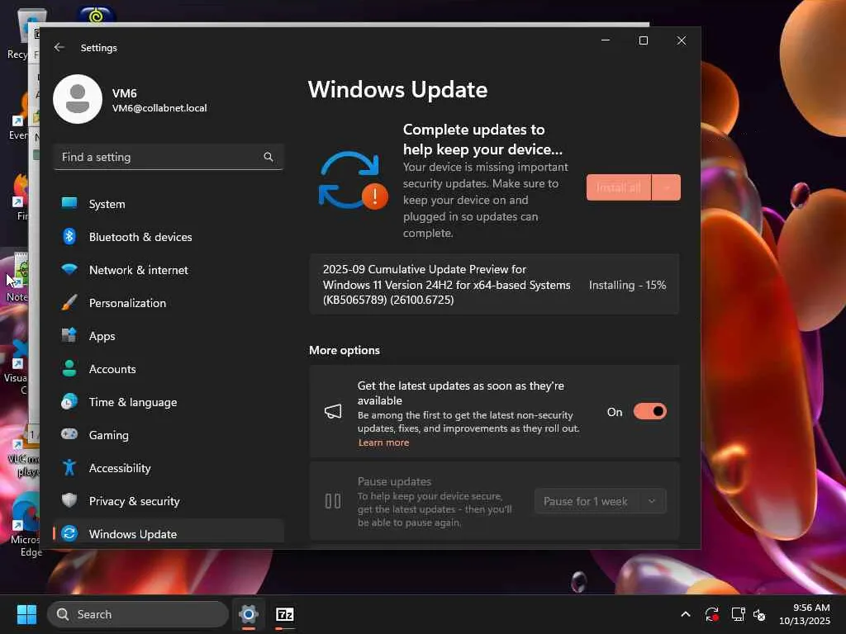Click the taskbar Search box

coord(138,614)
